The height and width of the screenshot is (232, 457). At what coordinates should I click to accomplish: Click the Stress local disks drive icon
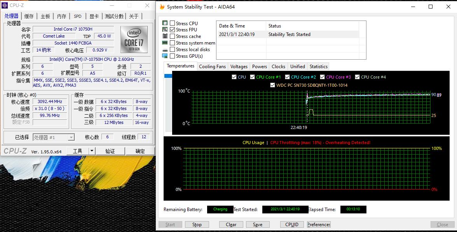(x=165, y=50)
